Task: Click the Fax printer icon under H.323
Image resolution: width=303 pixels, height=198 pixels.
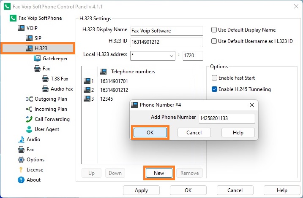Action: (x=37, y=69)
